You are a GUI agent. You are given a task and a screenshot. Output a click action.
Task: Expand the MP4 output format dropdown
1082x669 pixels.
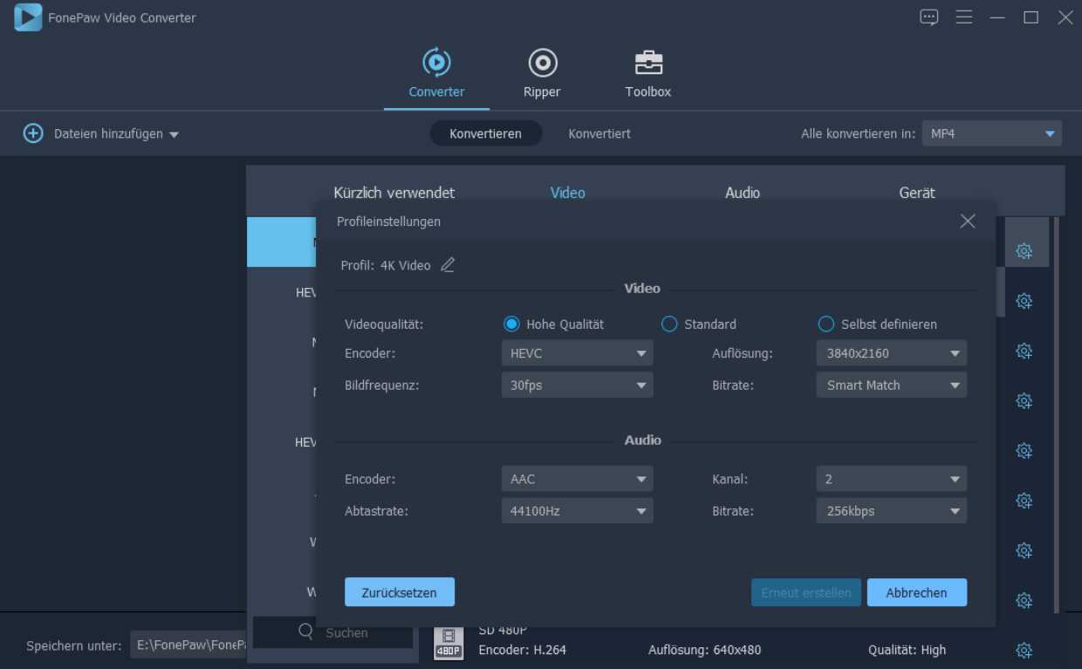992,133
